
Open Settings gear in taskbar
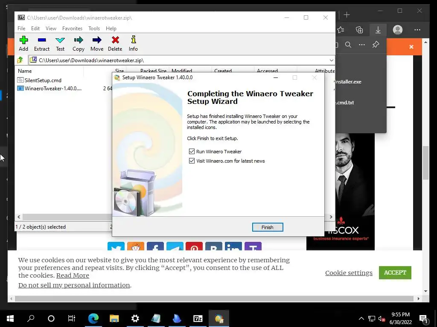pyautogui.click(x=135, y=318)
